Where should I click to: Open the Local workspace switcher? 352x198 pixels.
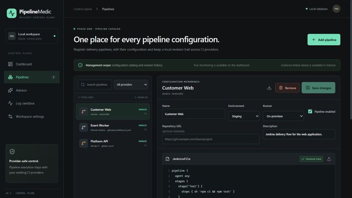[x=31, y=36]
